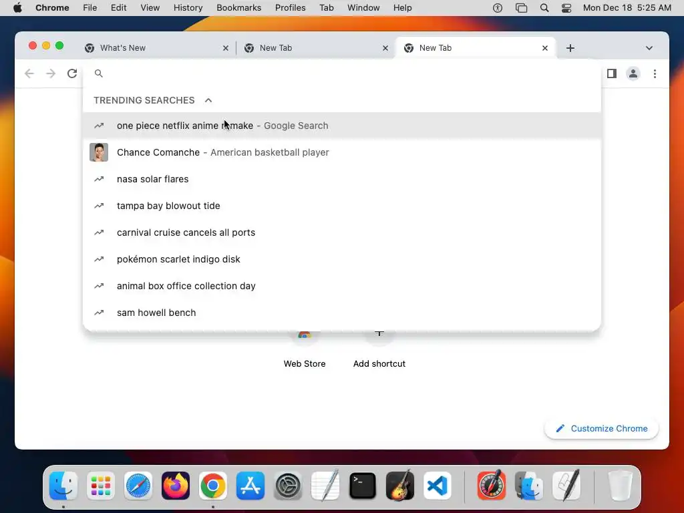Click Customize Chrome button
Viewport: 684px width, 513px height.
pyautogui.click(x=601, y=429)
